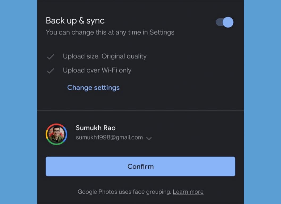The image size is (281, 204).
Task: Select the Upload over Wi-Fi only text
Action: point(97,70)
